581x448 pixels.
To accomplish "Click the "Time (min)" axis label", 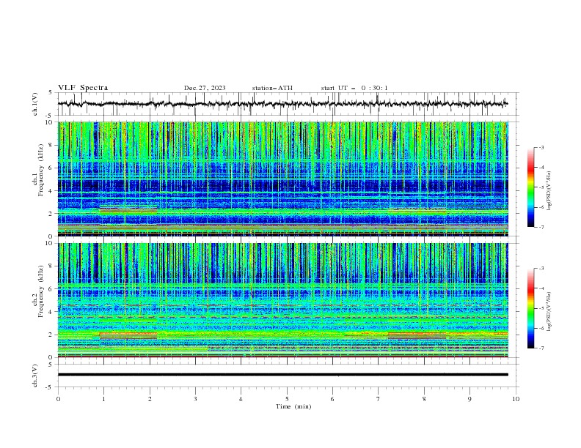I will [293, 406].
